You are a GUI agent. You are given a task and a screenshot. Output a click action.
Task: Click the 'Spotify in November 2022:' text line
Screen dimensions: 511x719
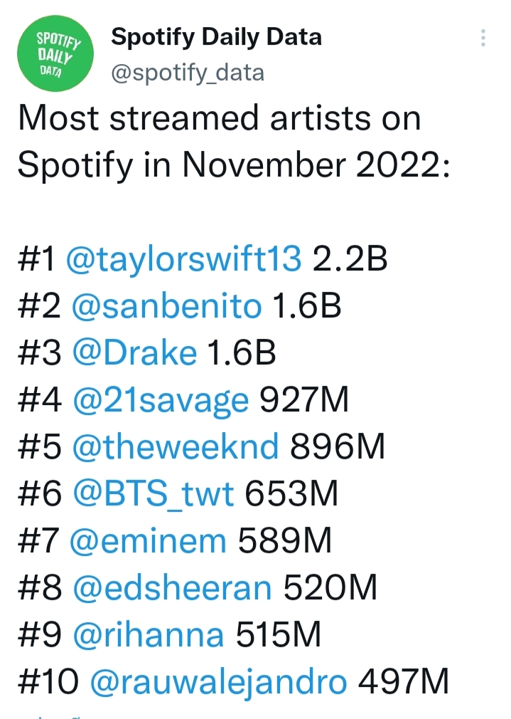point(234,165)
